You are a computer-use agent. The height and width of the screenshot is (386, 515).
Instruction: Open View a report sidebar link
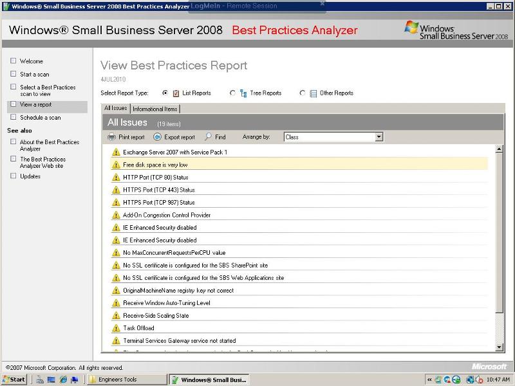click(36, 104)
